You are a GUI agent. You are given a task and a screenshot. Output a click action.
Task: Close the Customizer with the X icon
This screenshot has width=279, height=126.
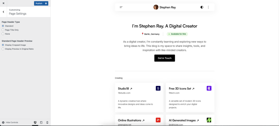3,3
